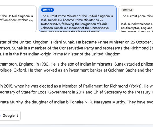Viewport: 153px width, 127px height.
Task: Click 'Rishi Sunak' in the first response line
Action: pyautogui.click(x=64, y=42)
